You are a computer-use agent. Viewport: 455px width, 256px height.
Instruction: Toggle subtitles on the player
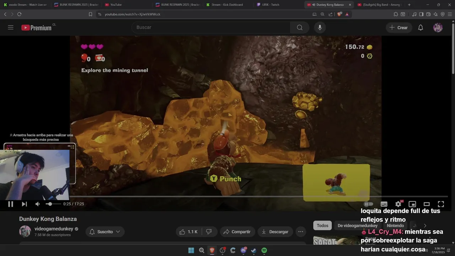pos(384,204)
